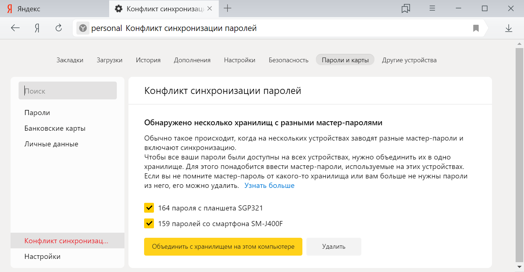Open Настройки in top navigation
Image resolution: width=524 pixels, height=272 pixels.
click(x=239, y=60)
